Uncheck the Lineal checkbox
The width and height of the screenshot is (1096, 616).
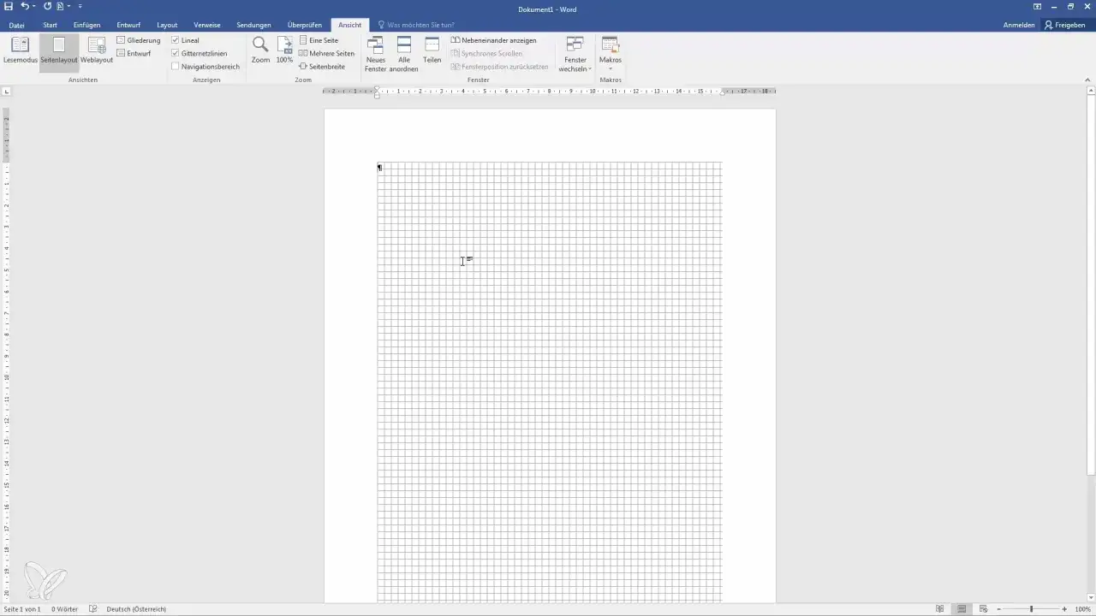click(x=176, y=40)
